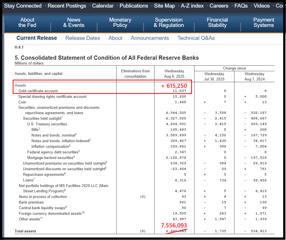This screenshot has height=240, width=286.
Task: Open the FAQs link
Action: pyautogui.click(x=241, y=6)
